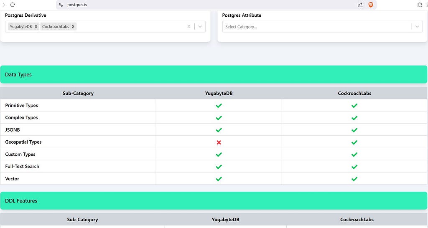Viewport: 428px width, 228px height.
Task: Open the Brave Shields lion icon
Action: (x=371, y=5)
